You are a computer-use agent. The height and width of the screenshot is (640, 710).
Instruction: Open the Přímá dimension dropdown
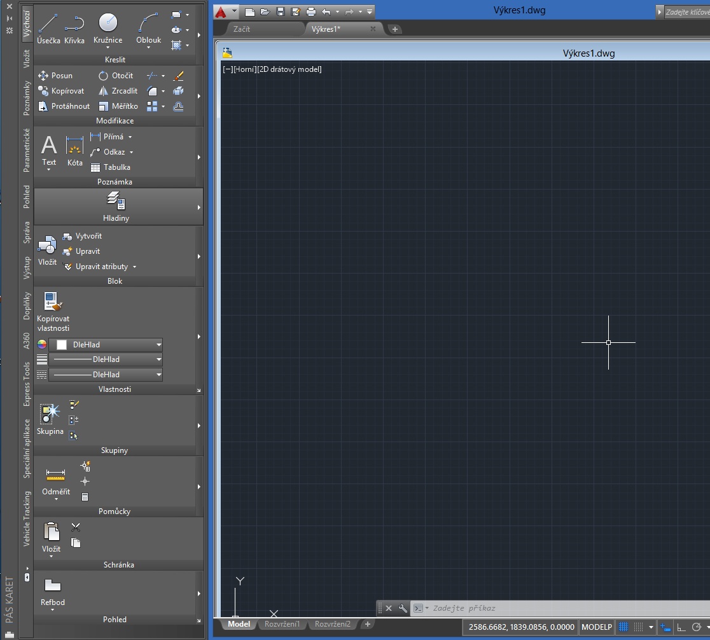click(x=130, y=137)
